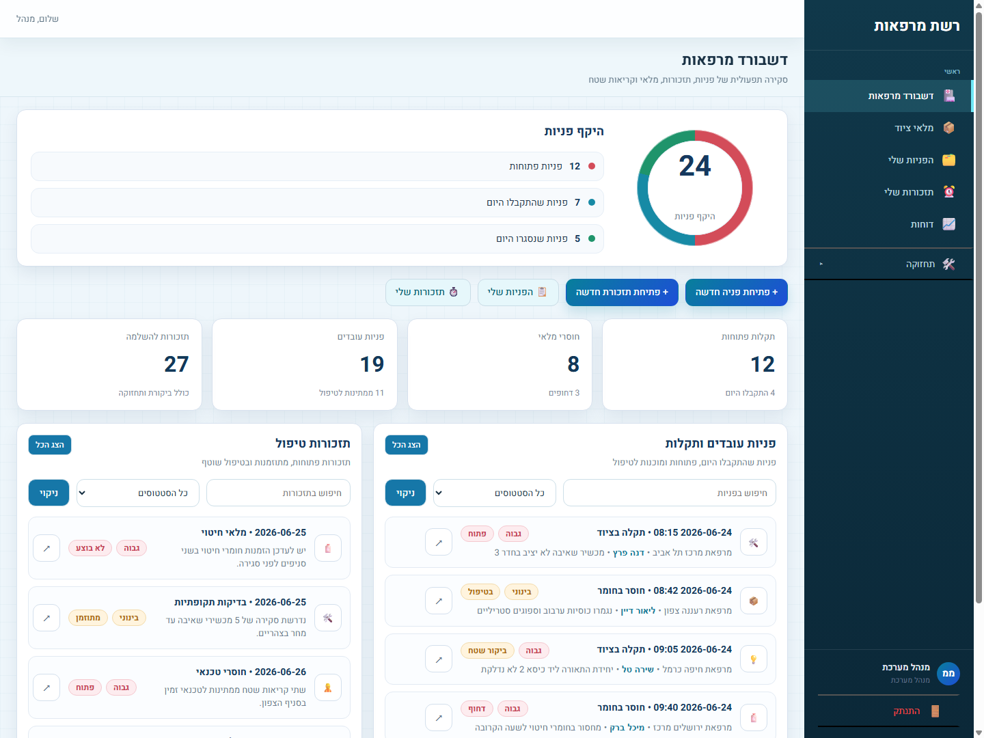Click the clipboard icon on הפניות שלי button

(x=543, y=292)
